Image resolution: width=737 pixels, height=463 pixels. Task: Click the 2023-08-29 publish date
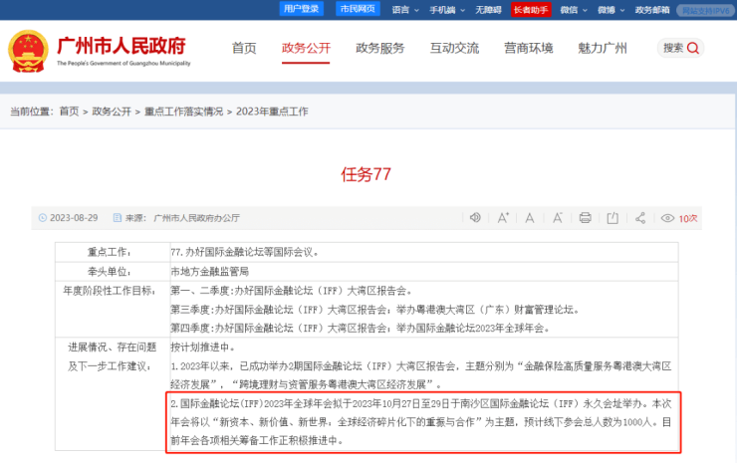[74, 218]
